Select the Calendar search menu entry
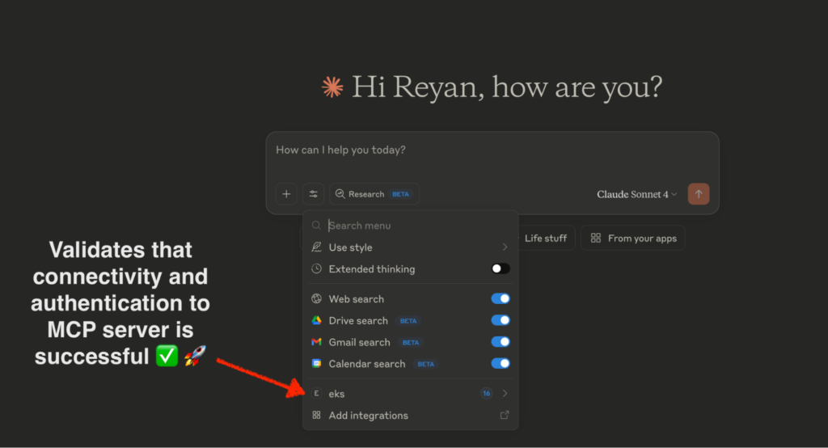 coord(410,363)
